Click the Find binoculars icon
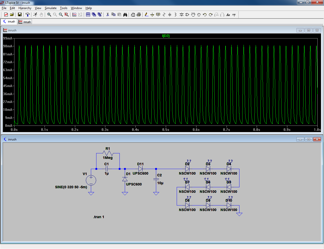The height and width of the screenshot is (249, 324). 125,15
